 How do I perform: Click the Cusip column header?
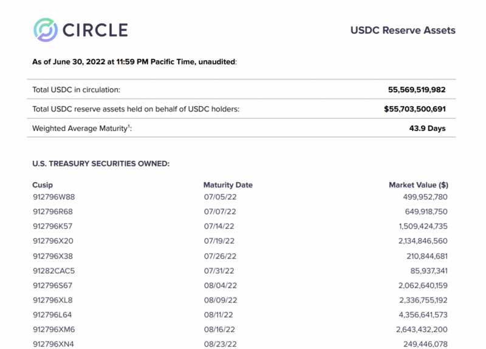click(x=42, y=185)
